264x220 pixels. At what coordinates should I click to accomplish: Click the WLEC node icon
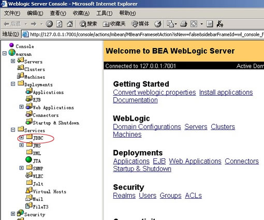[28, 175]
